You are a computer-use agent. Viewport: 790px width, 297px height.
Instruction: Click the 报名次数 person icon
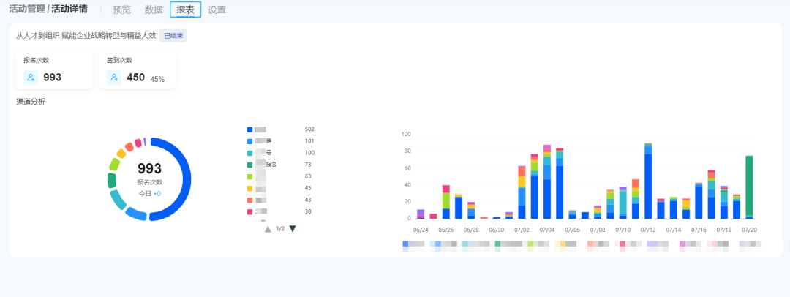pos(31,78)
